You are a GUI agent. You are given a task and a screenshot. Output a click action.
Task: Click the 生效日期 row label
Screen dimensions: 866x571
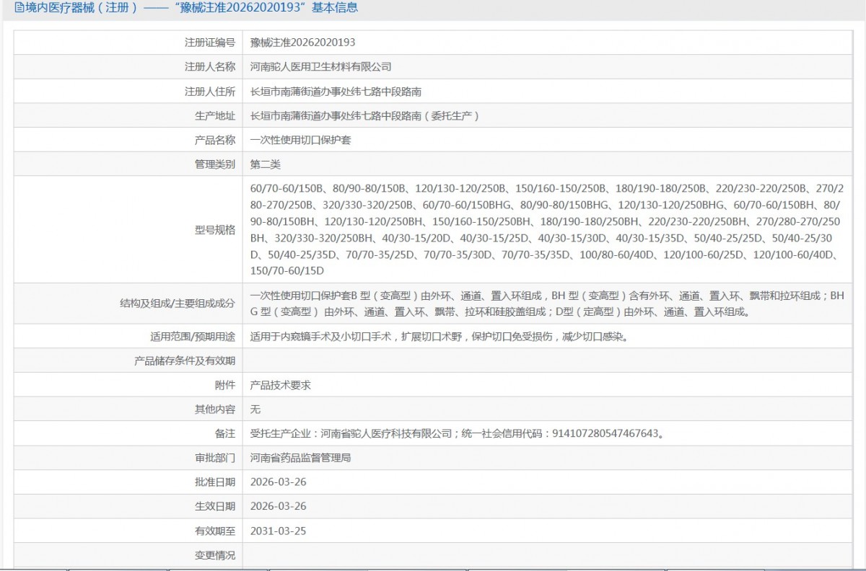pos(214,506)
